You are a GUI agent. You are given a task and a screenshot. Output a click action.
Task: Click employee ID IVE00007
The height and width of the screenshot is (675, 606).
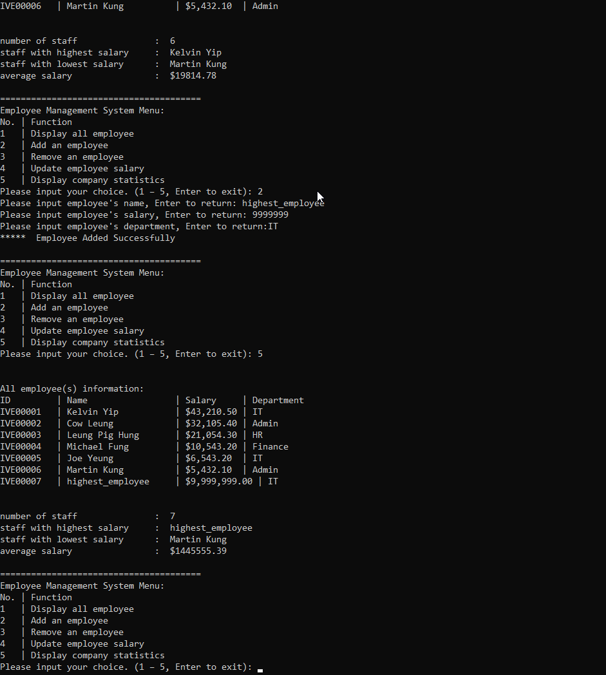21,482
